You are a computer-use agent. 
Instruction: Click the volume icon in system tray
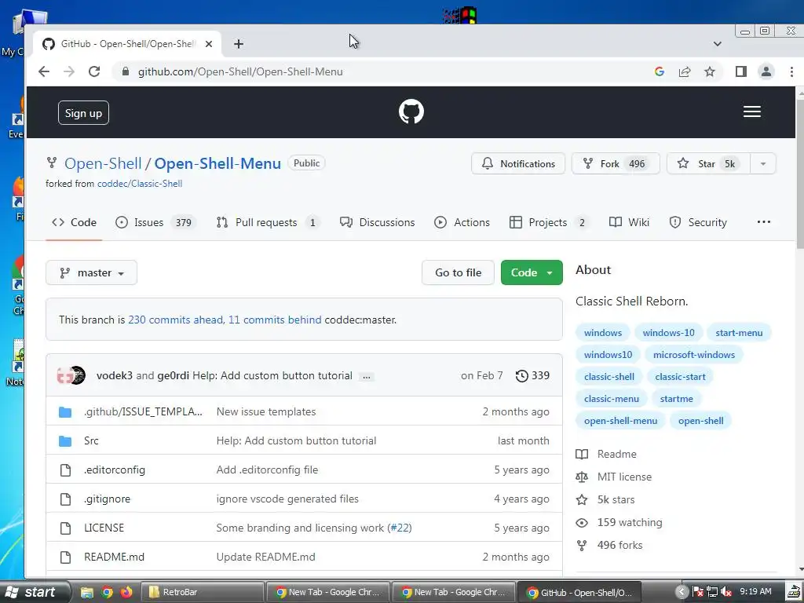(726, 592)
